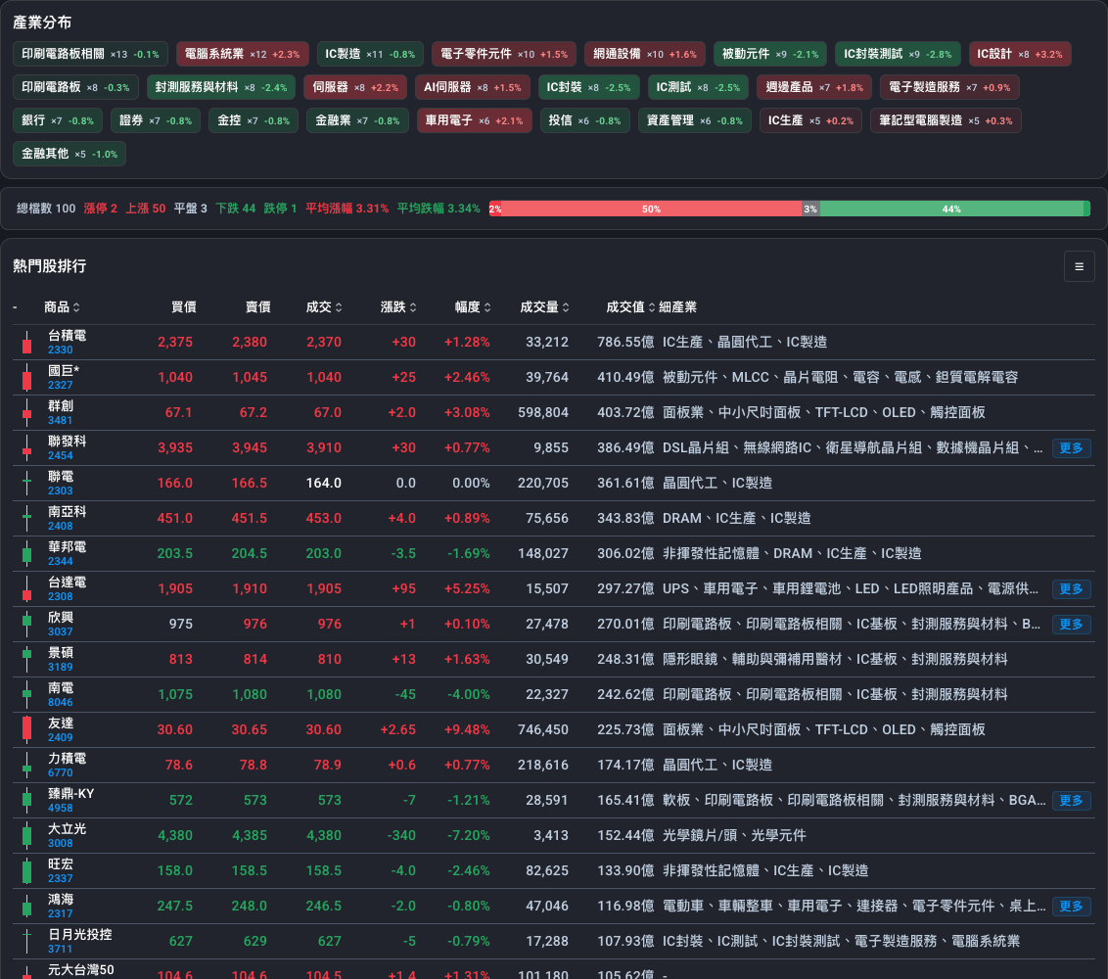Expand 更多 for 聯發科 industries
The width and height of the screenshot is (1108, 979).
[x=1071, y=448]
